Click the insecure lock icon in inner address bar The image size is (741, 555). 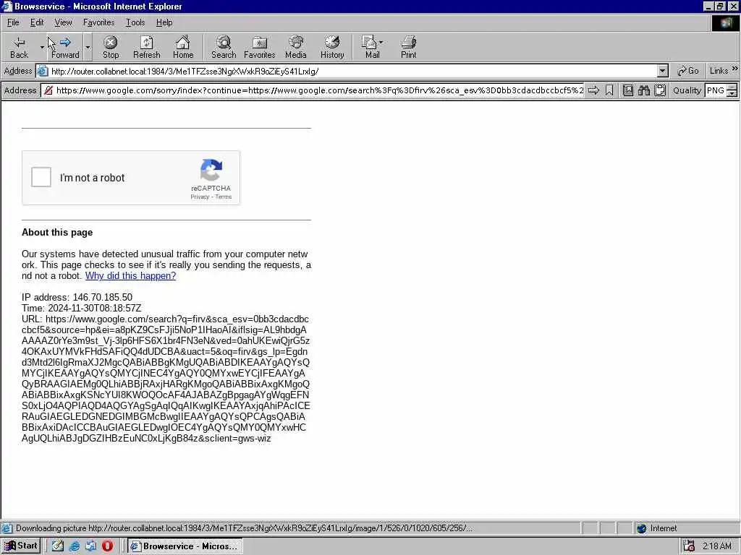point(48,90)
